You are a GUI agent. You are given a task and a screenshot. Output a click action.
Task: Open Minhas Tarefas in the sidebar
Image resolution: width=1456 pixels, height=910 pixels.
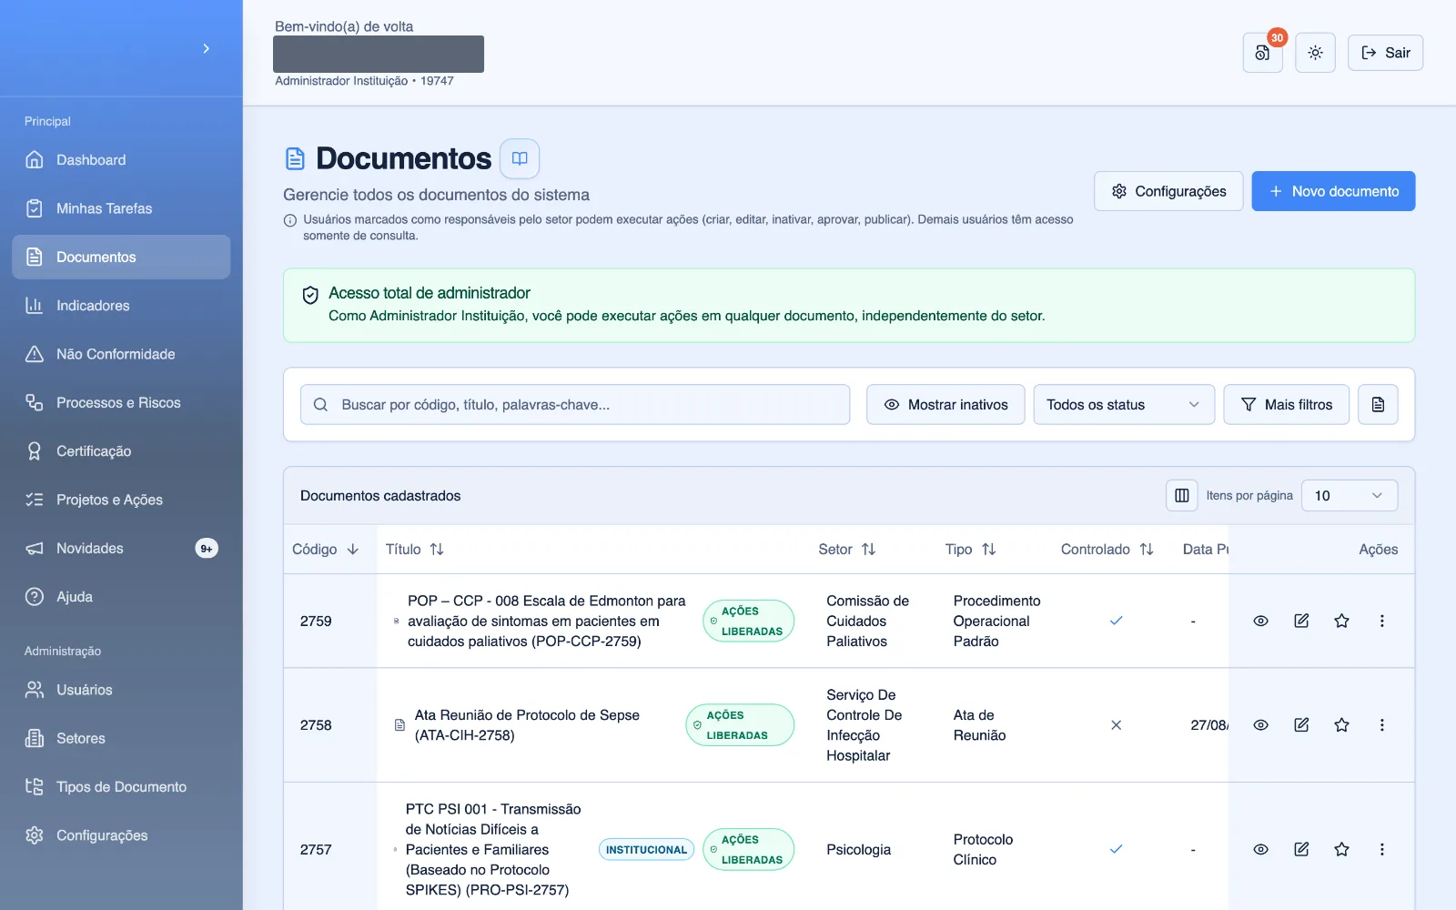[x=121, y=208]
